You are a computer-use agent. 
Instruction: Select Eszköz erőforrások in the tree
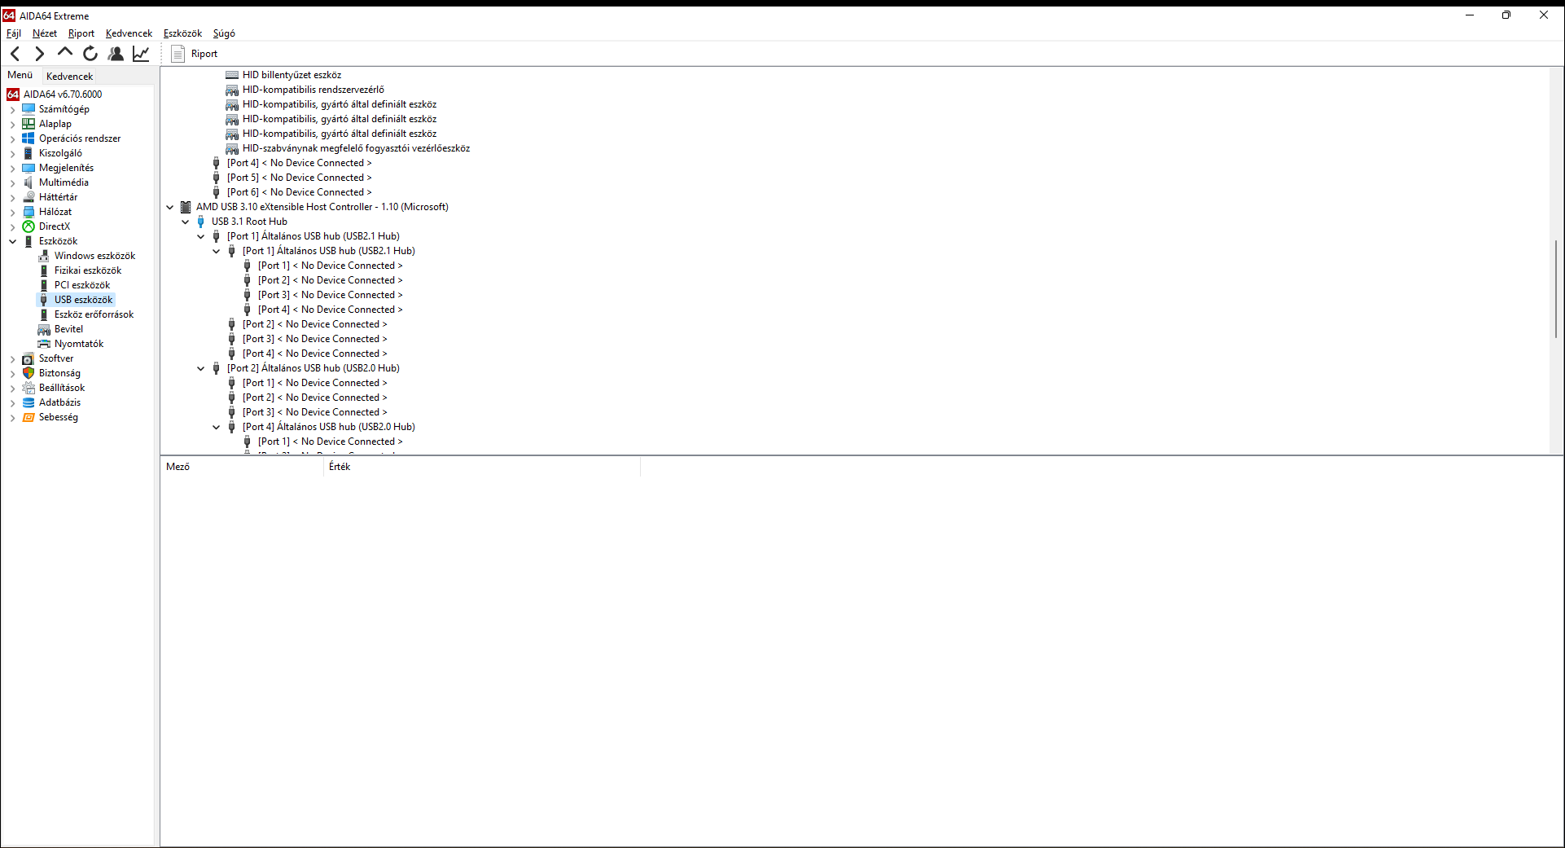(x=94, y=314)
